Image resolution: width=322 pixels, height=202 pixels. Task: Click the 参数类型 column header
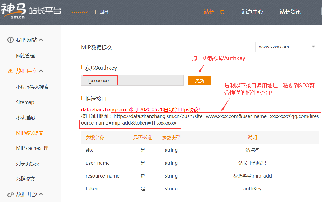pos(171,138)
